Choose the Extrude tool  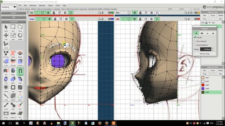pos(13,62)
